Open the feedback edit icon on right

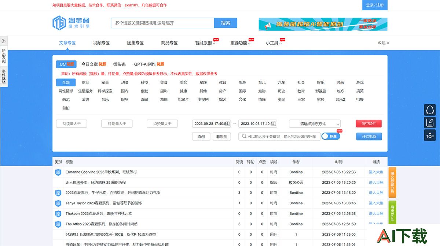pyautogui.click(x=430, y=122)
